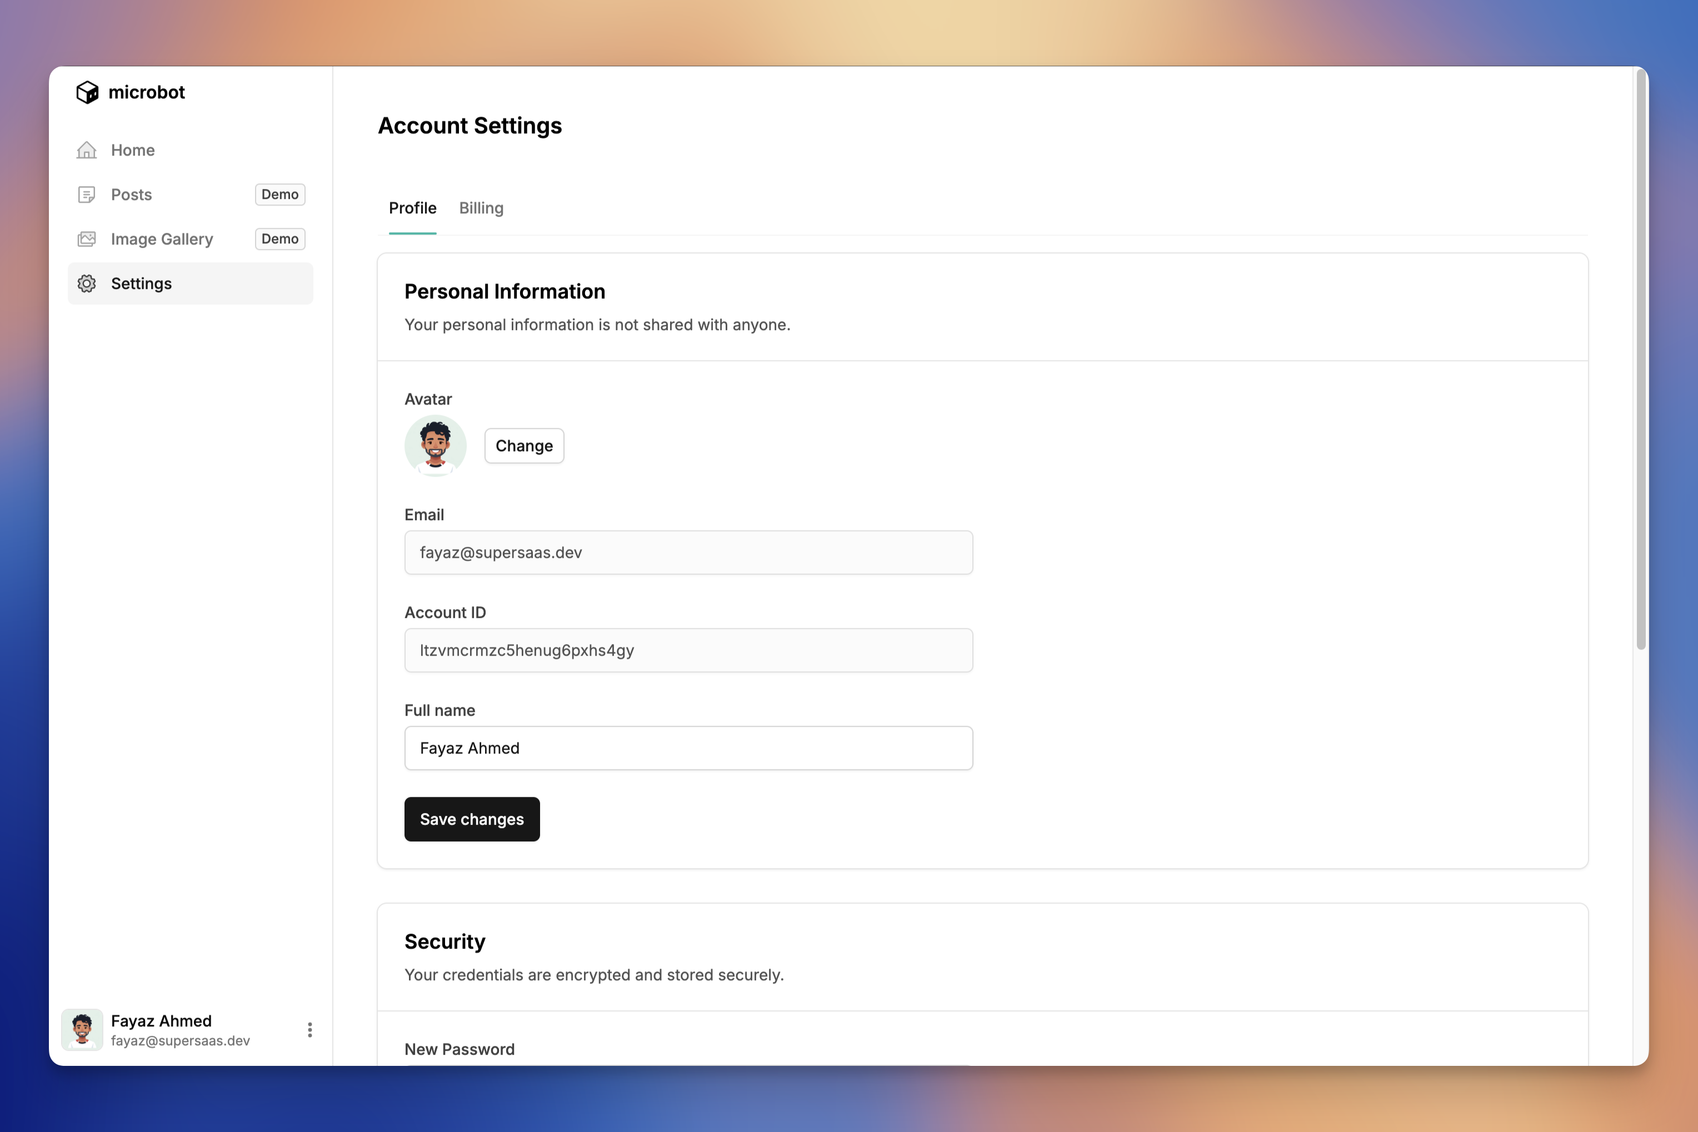
Task: Click the Demo badge next to Posts
Action: tap(280, 195)
